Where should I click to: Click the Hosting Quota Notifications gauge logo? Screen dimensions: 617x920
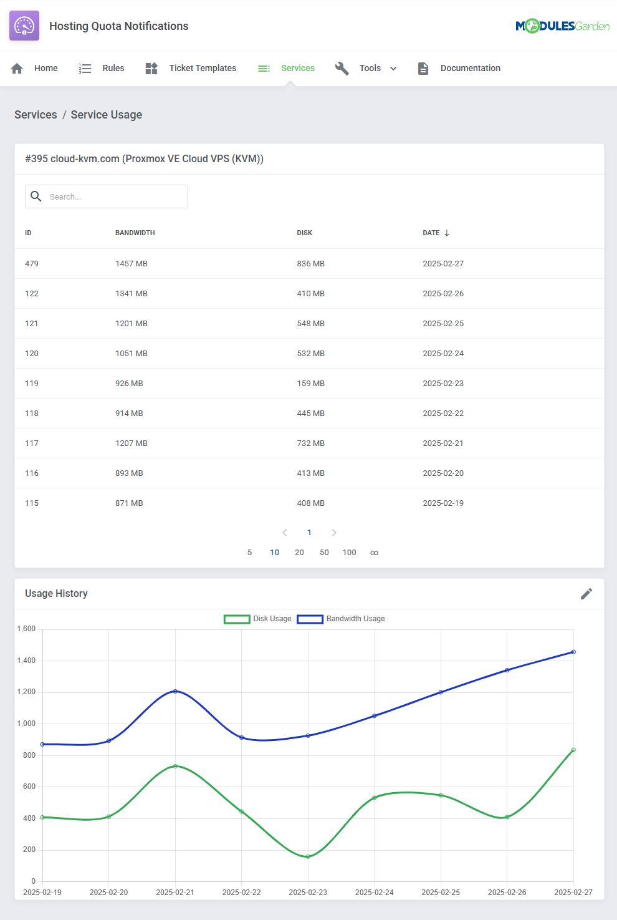click(x=24, y=26)
